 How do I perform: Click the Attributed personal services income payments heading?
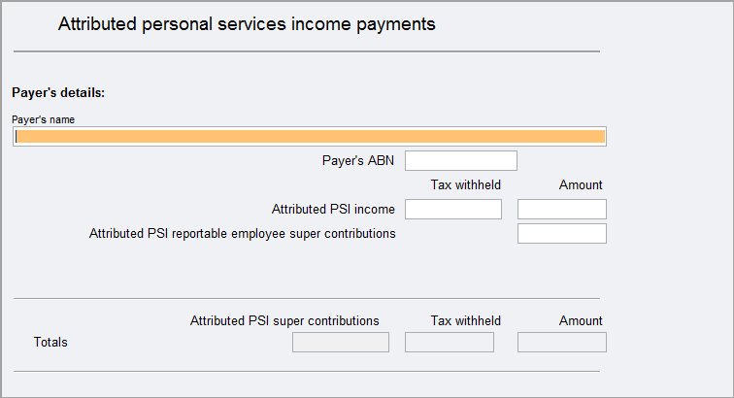click(247, 25)
